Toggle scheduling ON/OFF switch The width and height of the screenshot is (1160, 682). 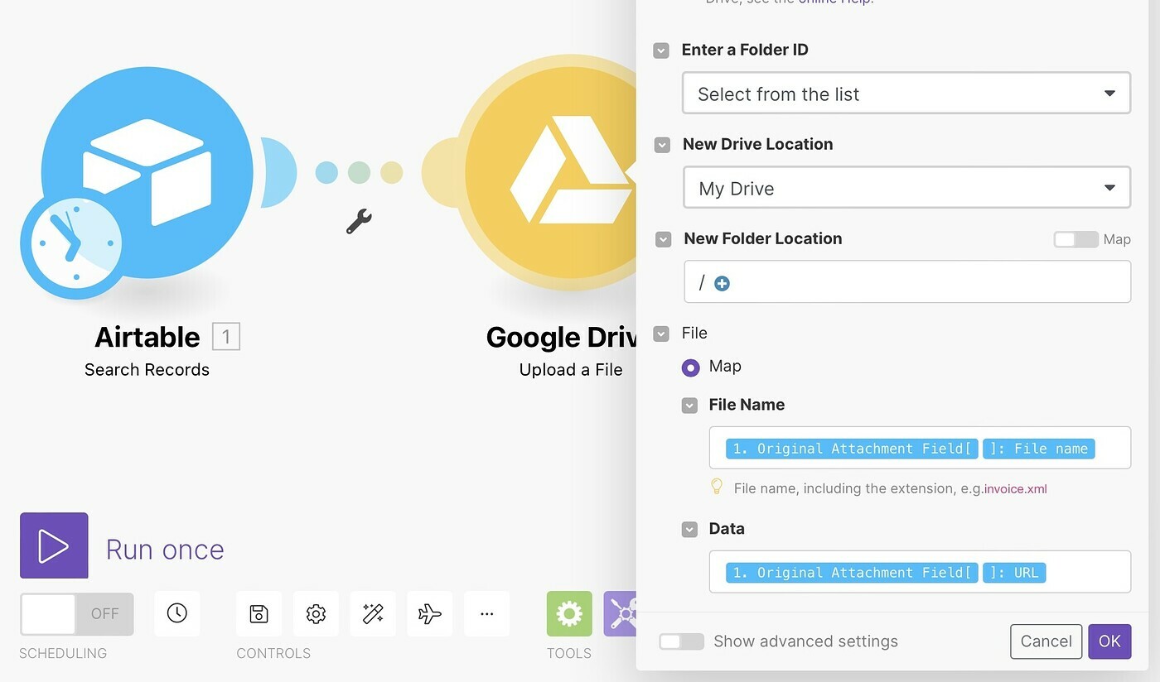pos(76,613)
